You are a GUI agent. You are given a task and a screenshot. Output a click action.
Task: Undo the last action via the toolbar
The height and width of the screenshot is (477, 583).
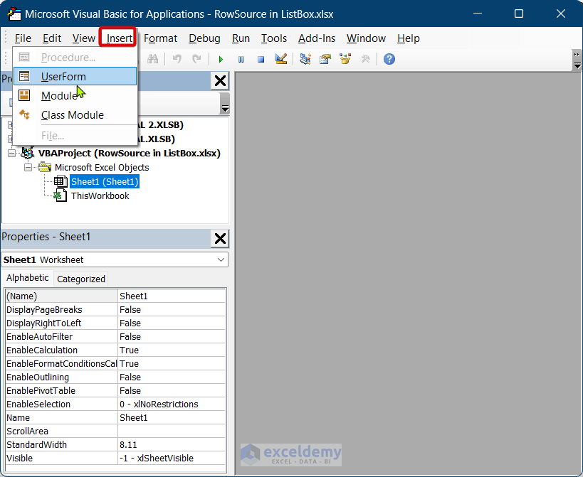pos(177,59)
